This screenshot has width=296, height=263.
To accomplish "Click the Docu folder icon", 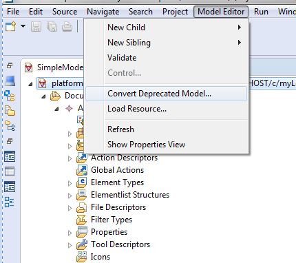I will [x=55, y=96].
